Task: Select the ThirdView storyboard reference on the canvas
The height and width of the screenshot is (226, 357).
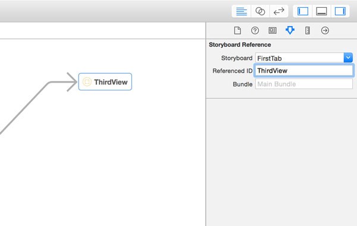Action: click(x=105, y=81)
